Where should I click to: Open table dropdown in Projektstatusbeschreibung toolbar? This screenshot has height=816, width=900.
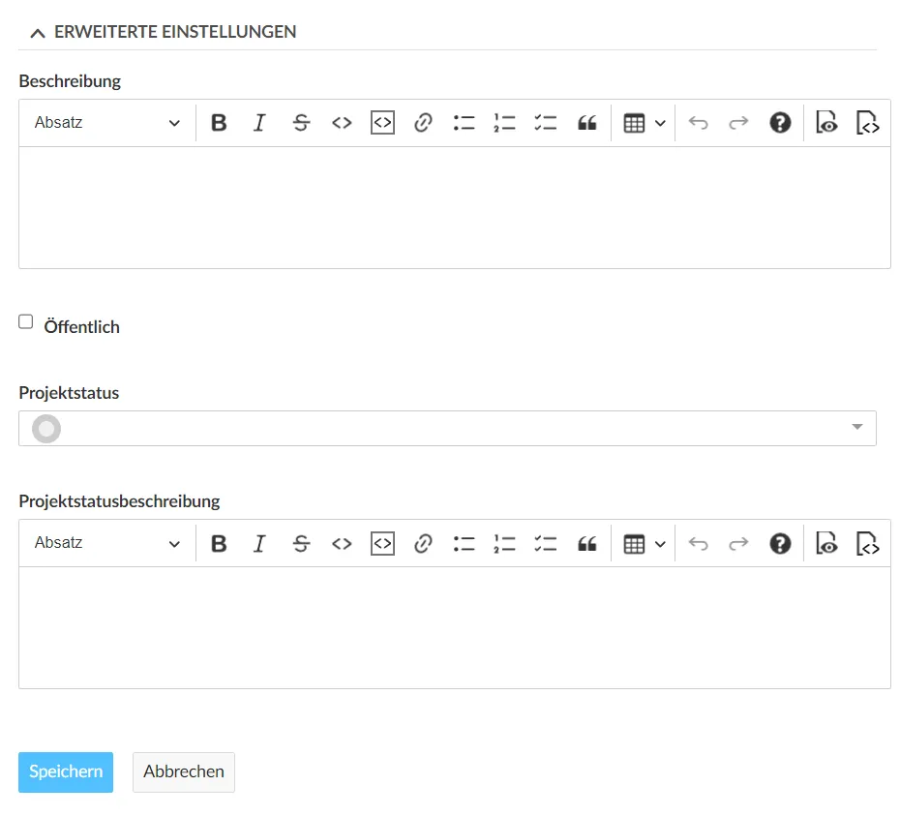[x=644, y=543]
